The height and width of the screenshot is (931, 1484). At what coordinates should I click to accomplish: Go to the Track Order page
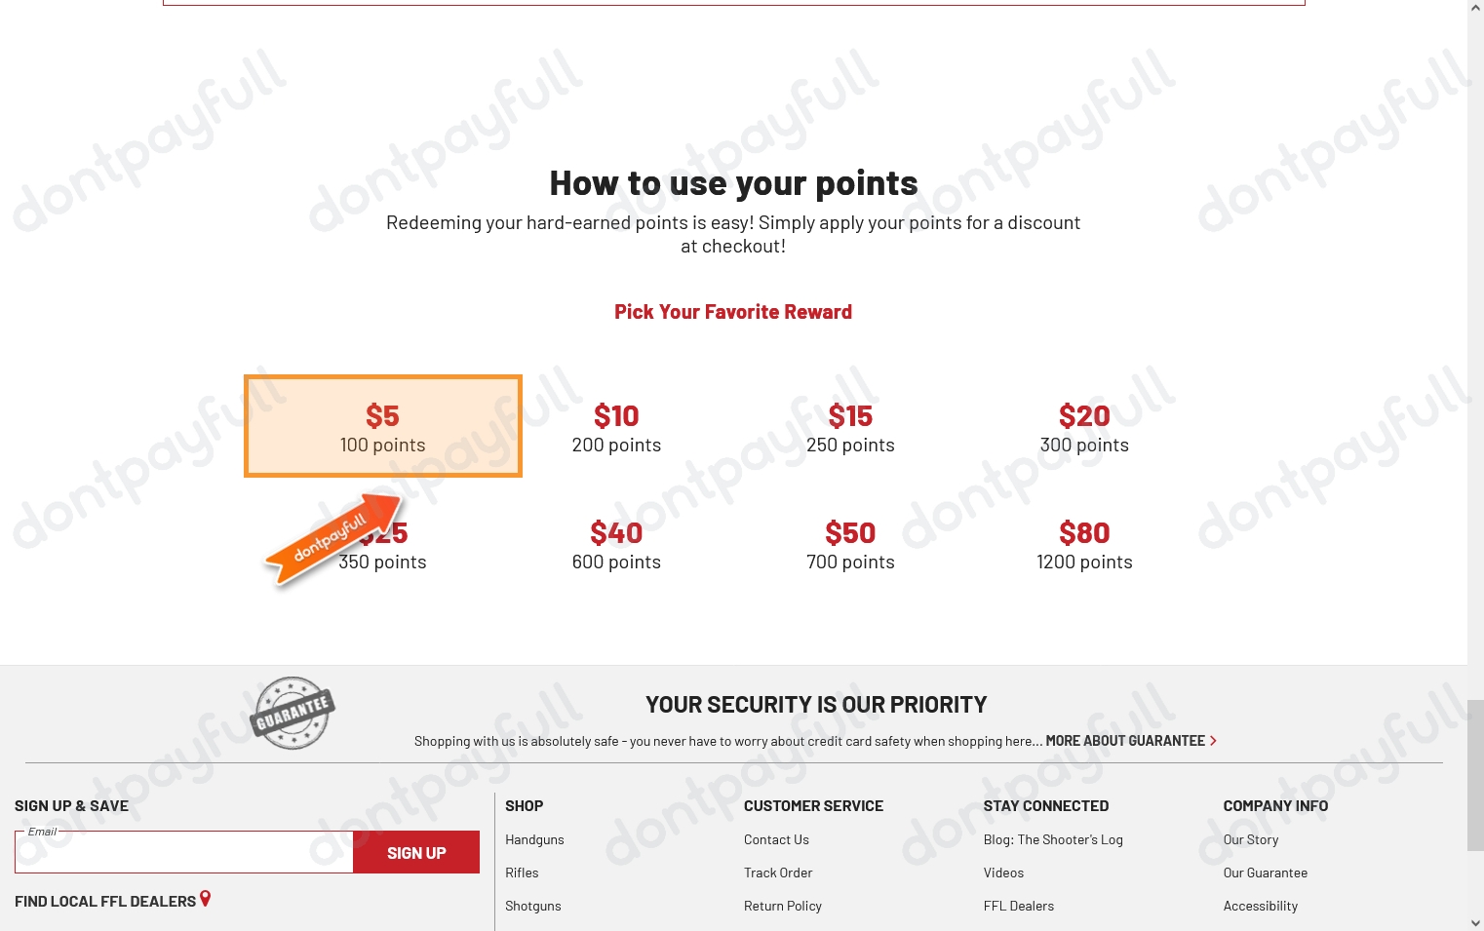pos(778,873)
